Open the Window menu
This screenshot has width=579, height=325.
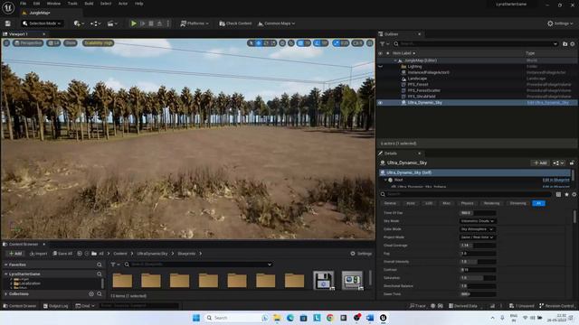[x=53, y=4]
